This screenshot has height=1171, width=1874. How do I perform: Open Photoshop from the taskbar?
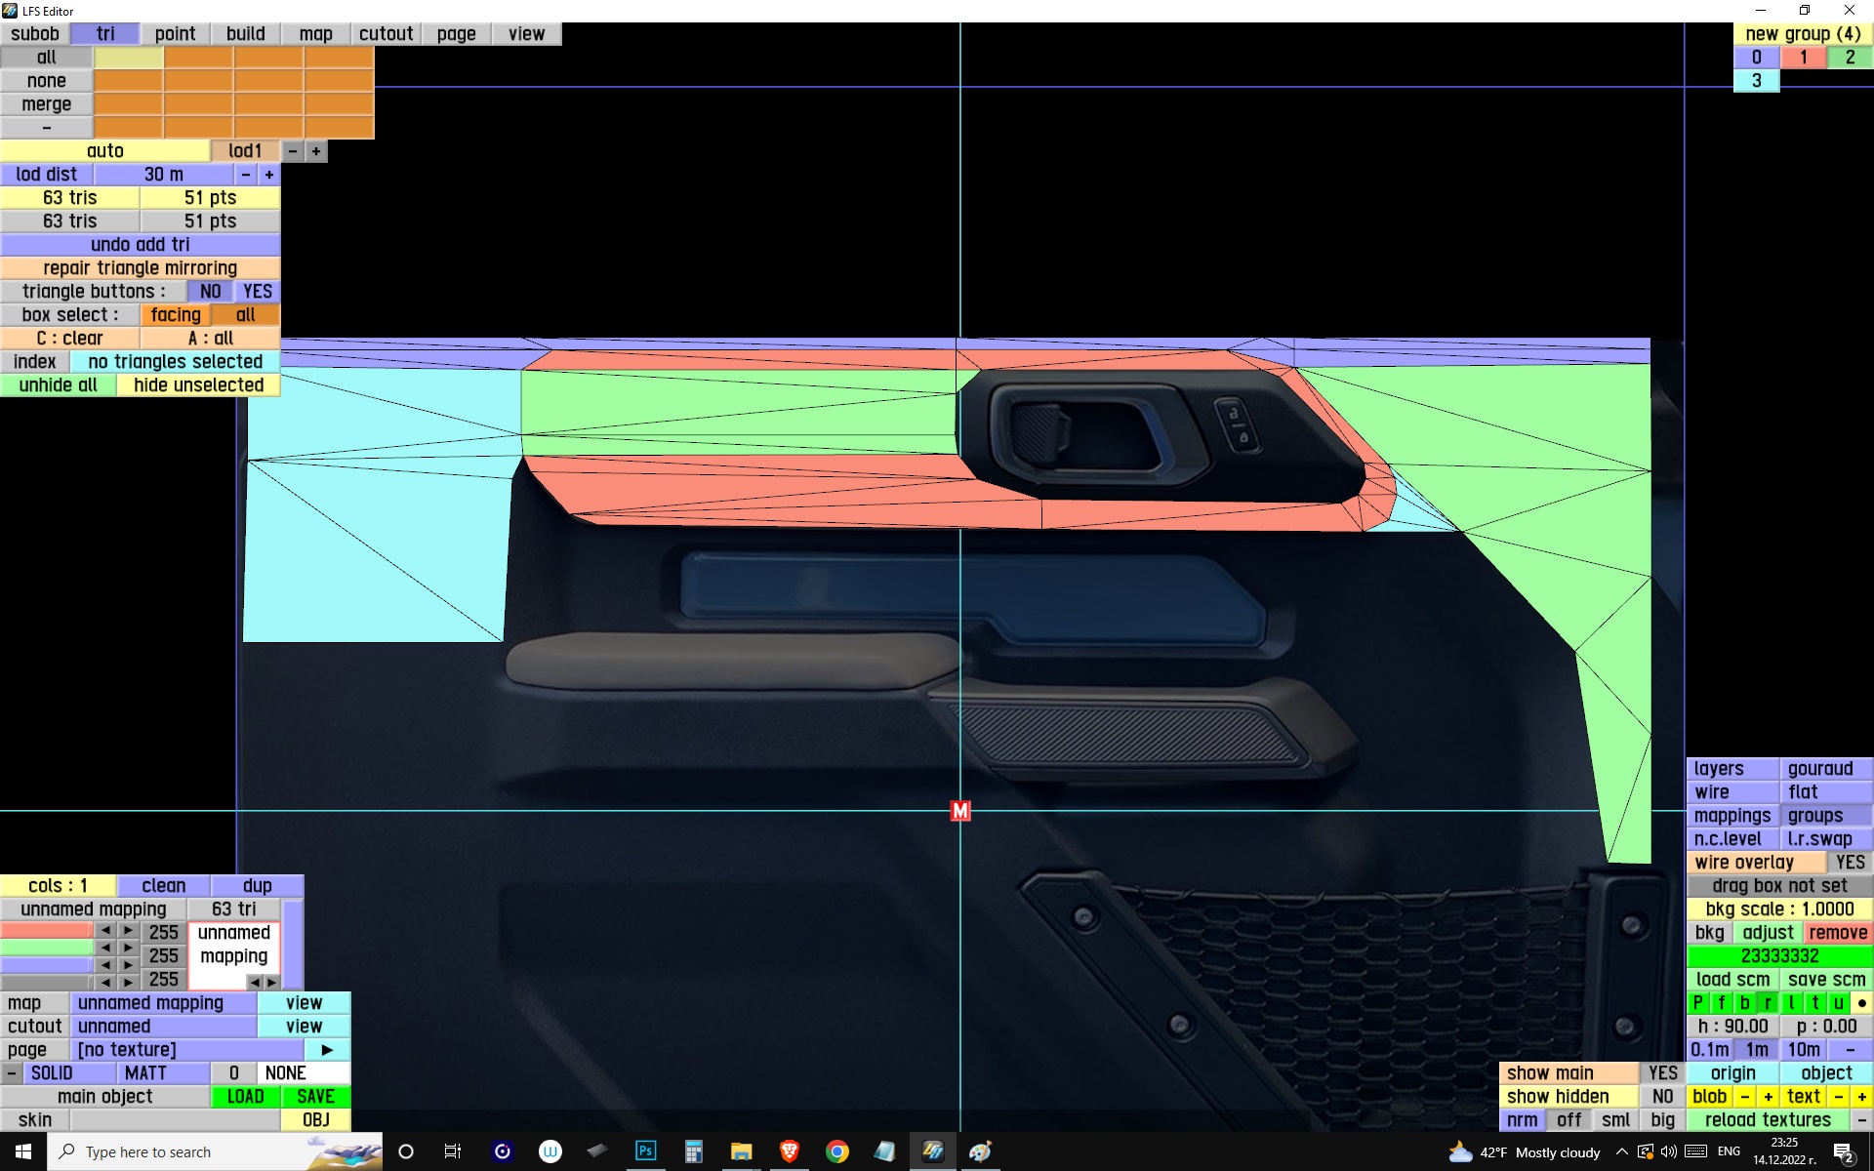[x=645, y=1151]
